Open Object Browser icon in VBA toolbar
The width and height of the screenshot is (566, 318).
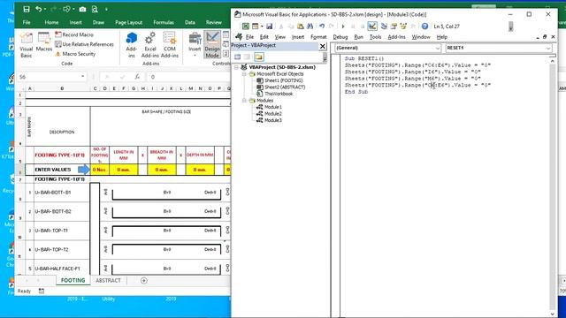403,26
